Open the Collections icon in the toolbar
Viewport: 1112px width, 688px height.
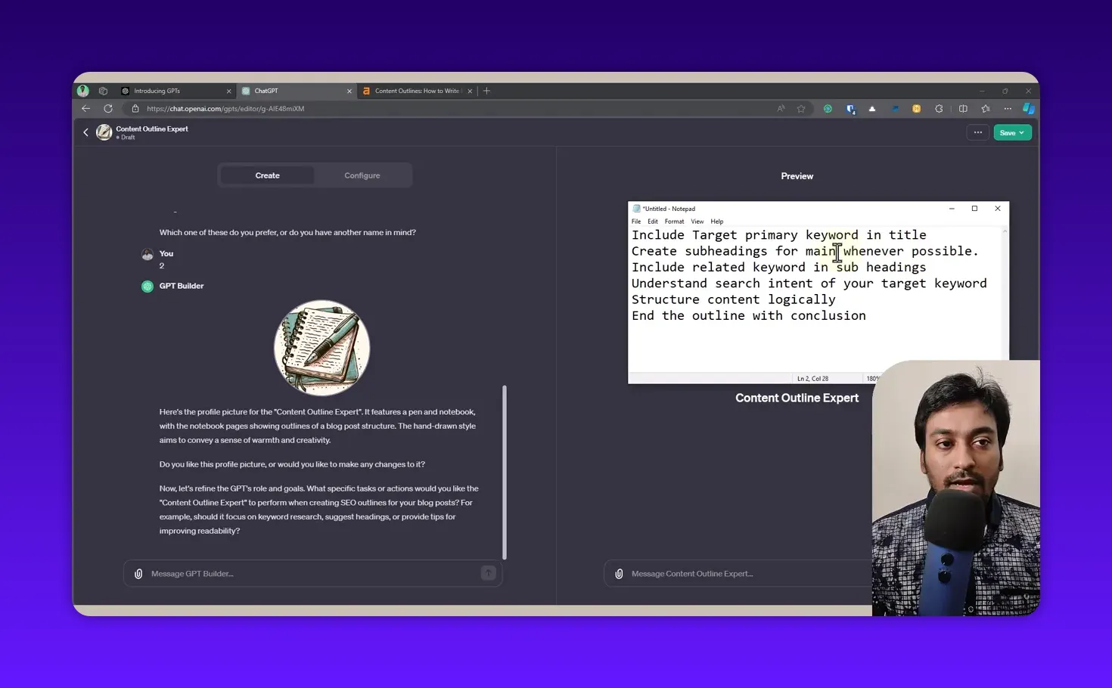986,108
